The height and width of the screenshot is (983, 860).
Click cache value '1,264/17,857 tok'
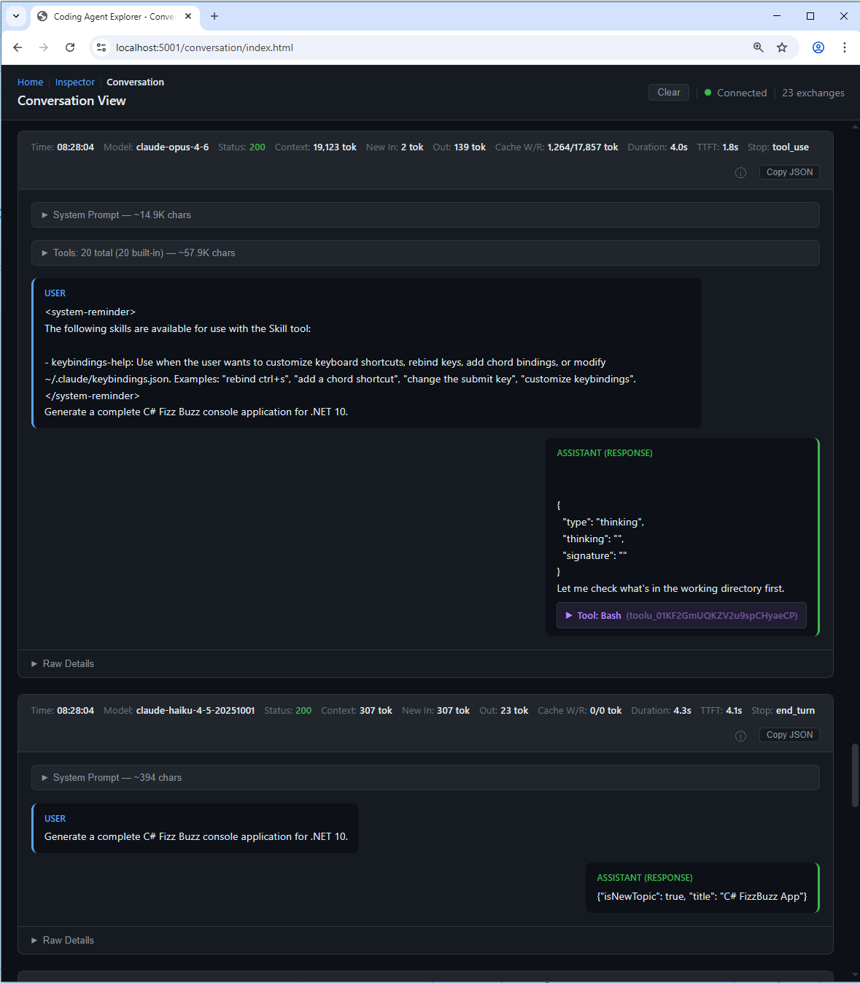(583, 147)
